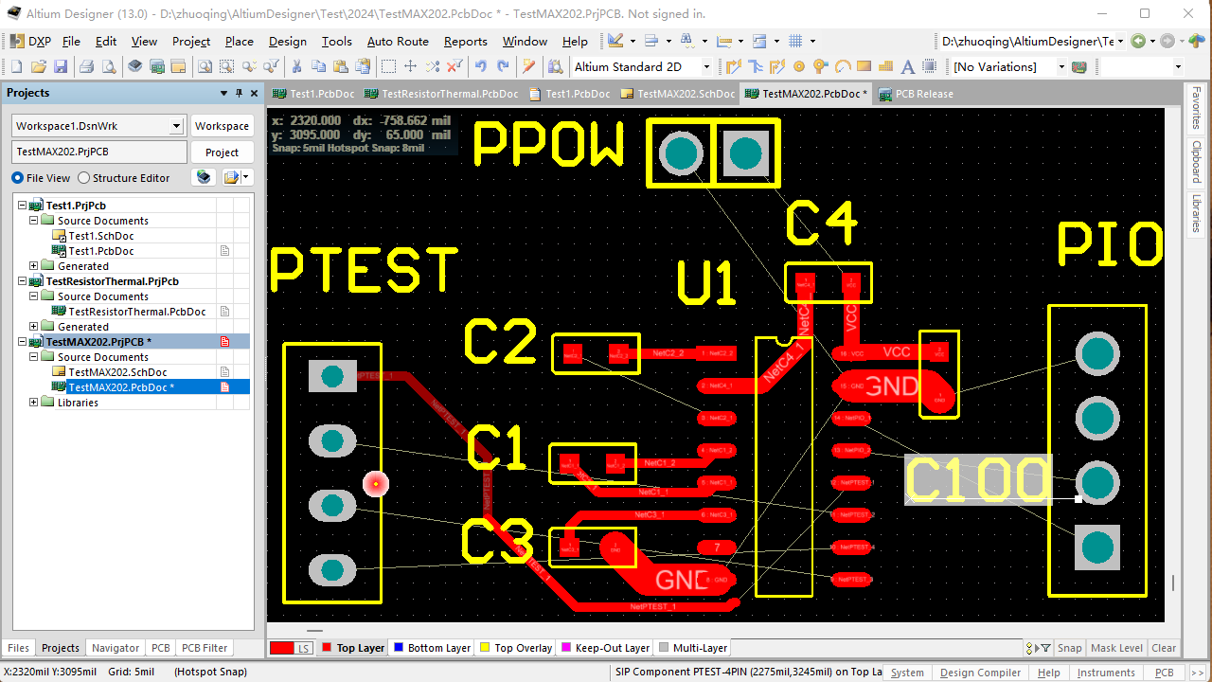Click the red current layer color swatch

pyautogui.click(x=281, y=648)
